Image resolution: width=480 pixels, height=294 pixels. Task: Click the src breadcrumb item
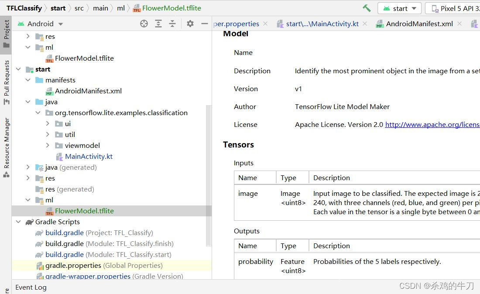point(79,8)
